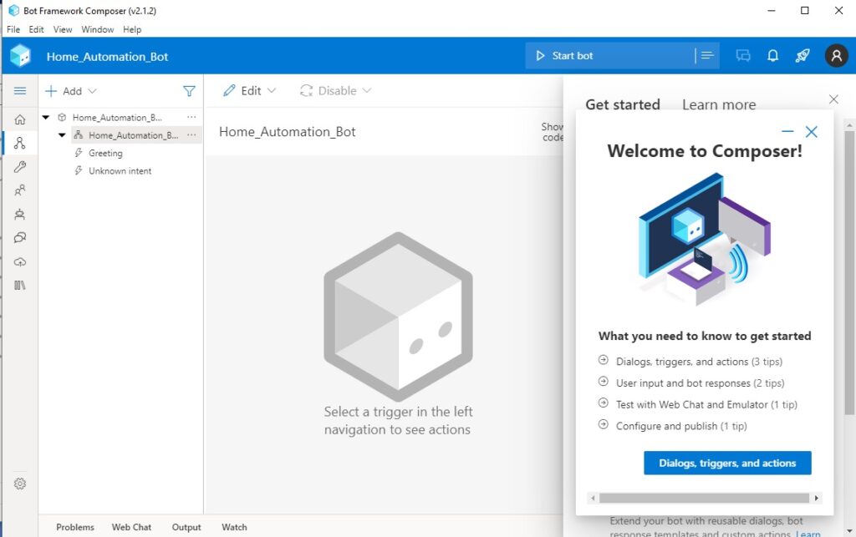The width and height of the screenshot is (856, 537).
Task: Open the Web Chat icon in header
Action: 742,56
